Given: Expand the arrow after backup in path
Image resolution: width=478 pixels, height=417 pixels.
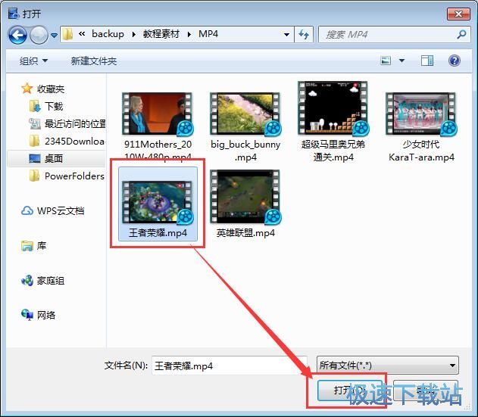Looking at the screenshot, I should click(x=133, y=34).
